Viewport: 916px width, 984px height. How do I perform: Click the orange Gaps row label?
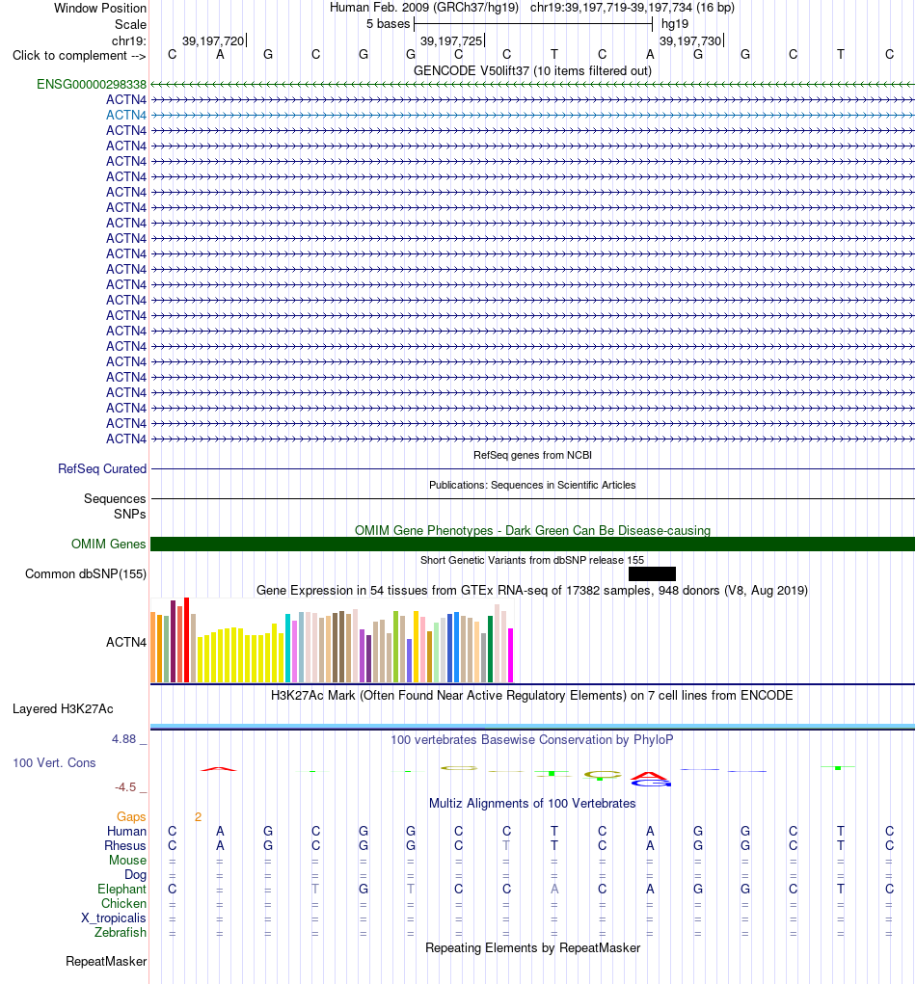130,816
